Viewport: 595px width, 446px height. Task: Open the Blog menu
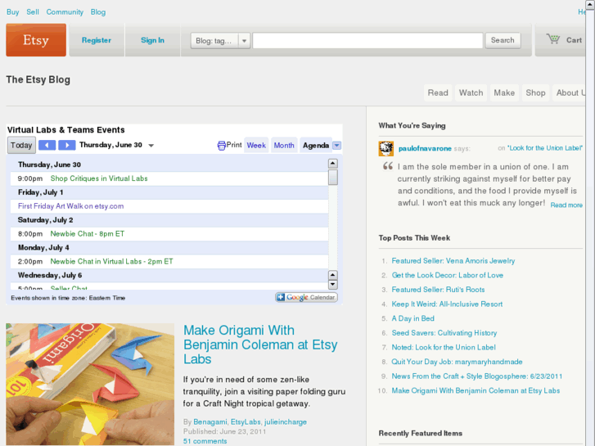point(98,11)
